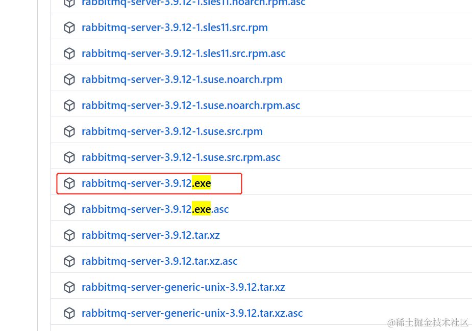Open rabbitmq-server-3.9.12-1.suse.src.rpm link
Viewport: 472px width, 331px height.
coord(172,131)
